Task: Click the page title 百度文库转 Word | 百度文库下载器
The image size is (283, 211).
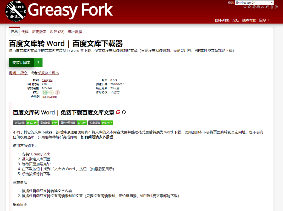Action: click(66, 44)
